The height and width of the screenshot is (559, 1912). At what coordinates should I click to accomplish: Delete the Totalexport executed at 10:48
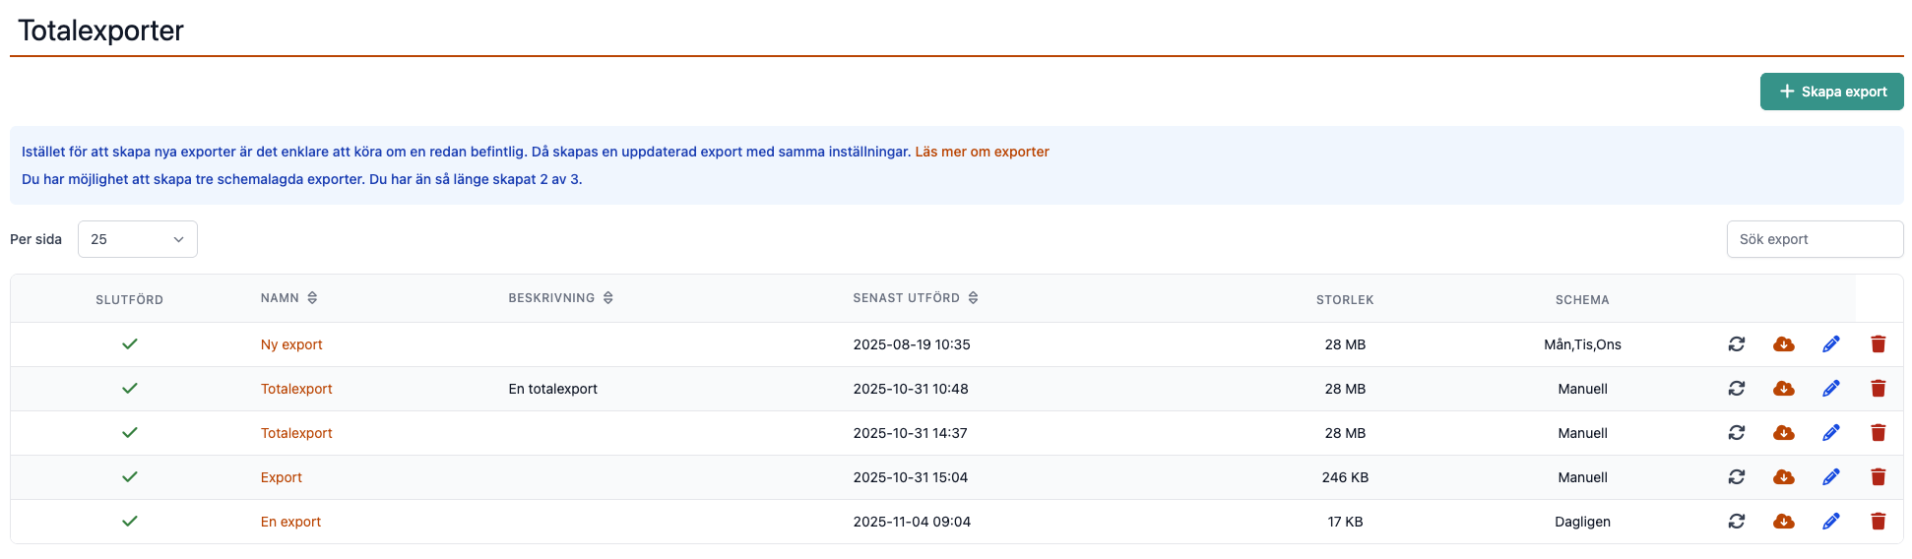pos(1879,389)
